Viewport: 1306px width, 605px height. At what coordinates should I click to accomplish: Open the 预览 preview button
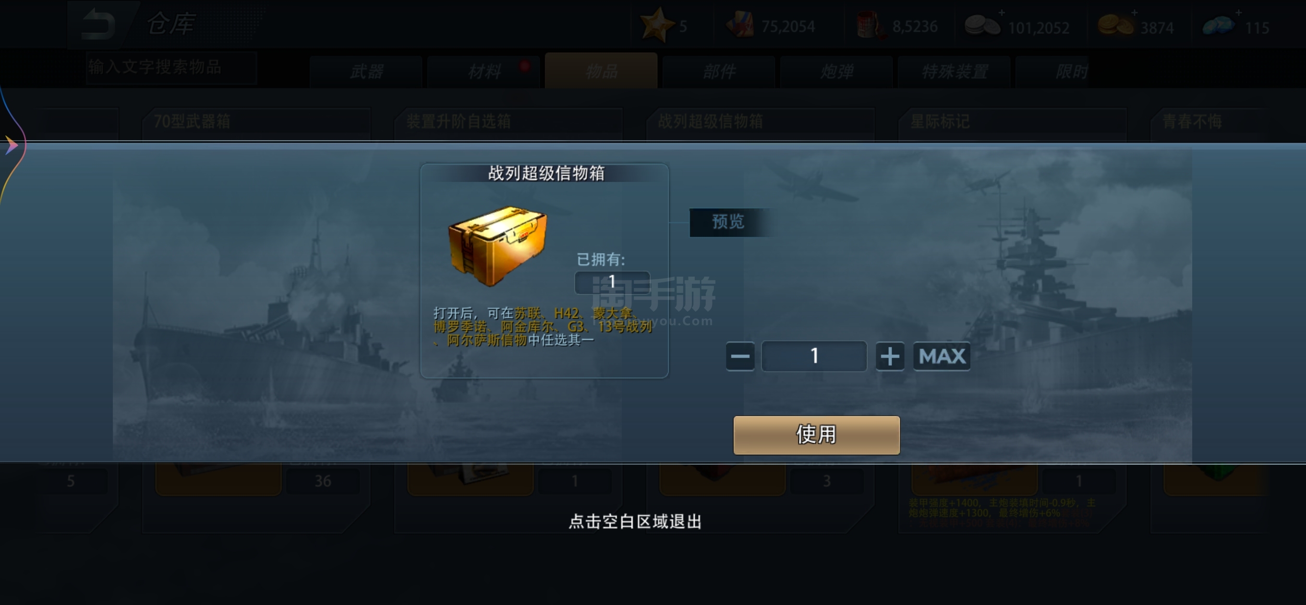[729, 222]
